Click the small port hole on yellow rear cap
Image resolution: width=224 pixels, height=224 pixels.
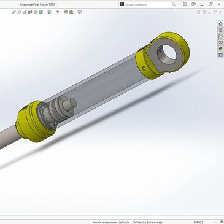[144, 68]
